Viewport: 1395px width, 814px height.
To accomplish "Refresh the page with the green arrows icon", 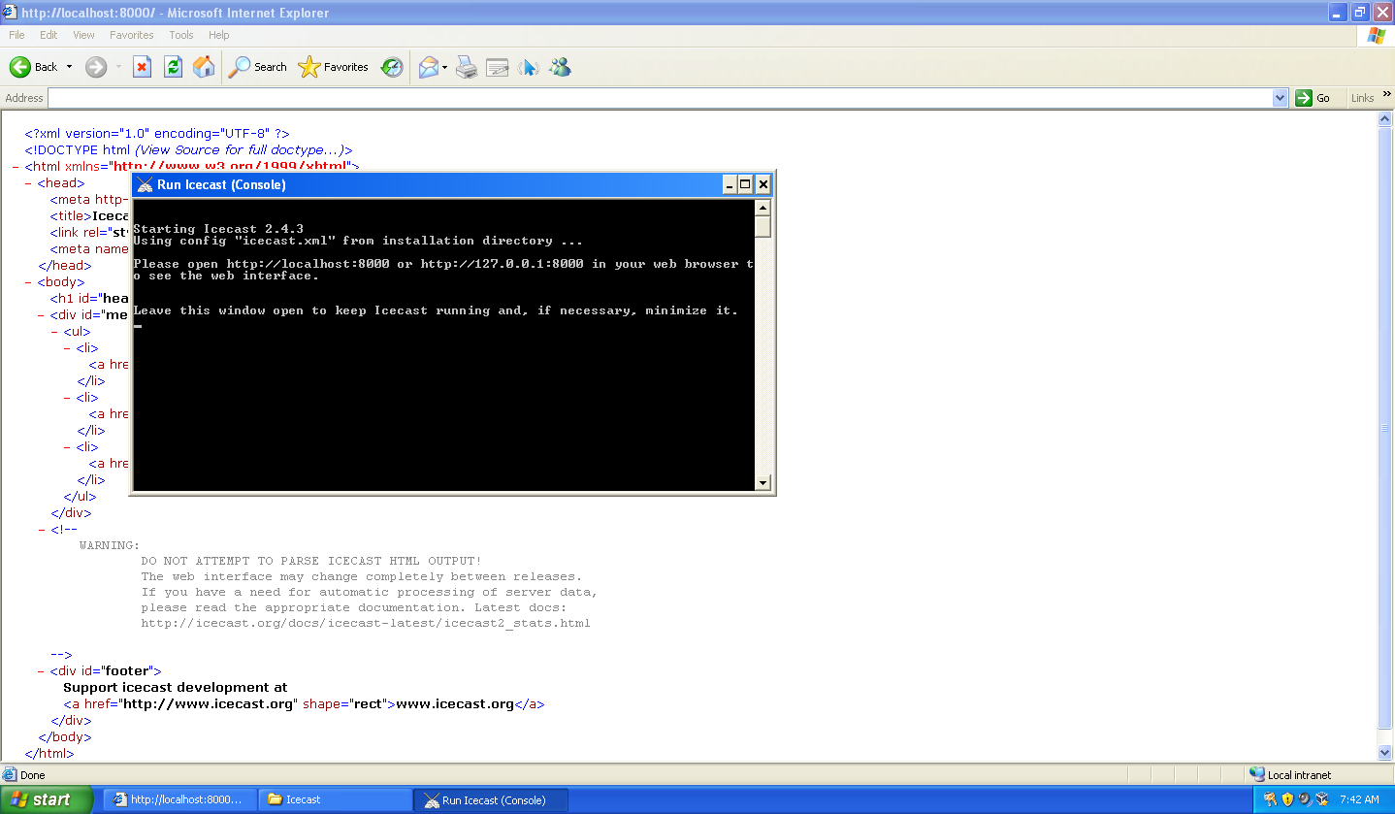I will (x=173, y=67).
